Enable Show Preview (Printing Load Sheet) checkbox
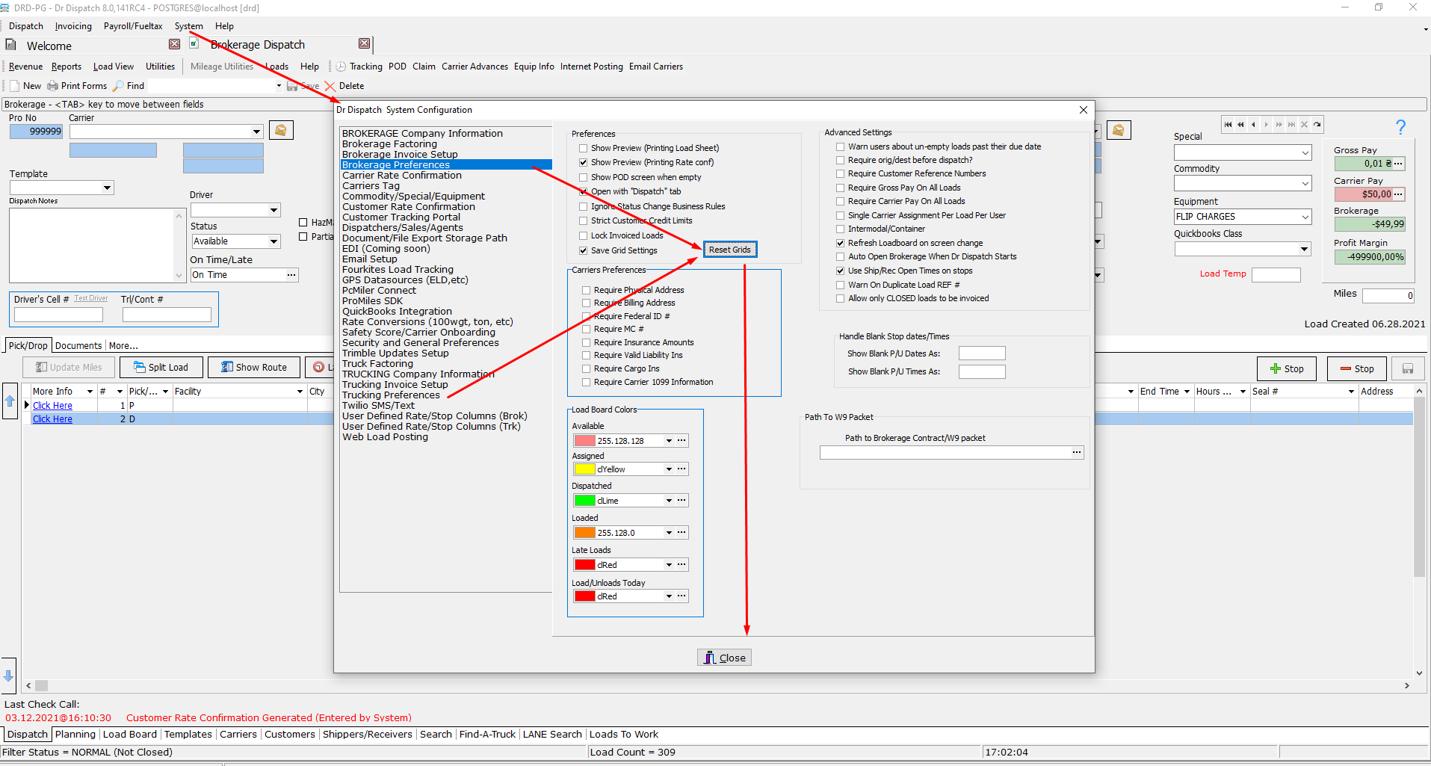 point(584,148)
